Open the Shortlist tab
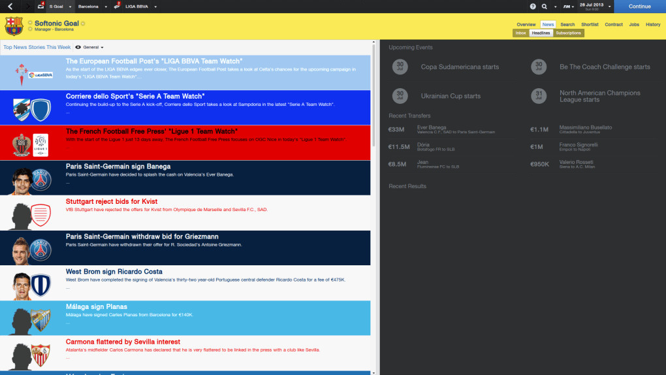The width and height of the screenshot is (666, 375). (x=590, y=25)
